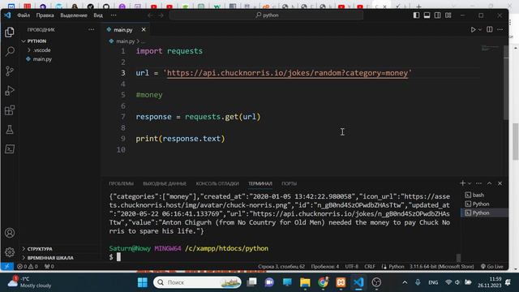Open the Windows Start menu
The height and width of the screenshot is (292, 519).
(143, 282)
